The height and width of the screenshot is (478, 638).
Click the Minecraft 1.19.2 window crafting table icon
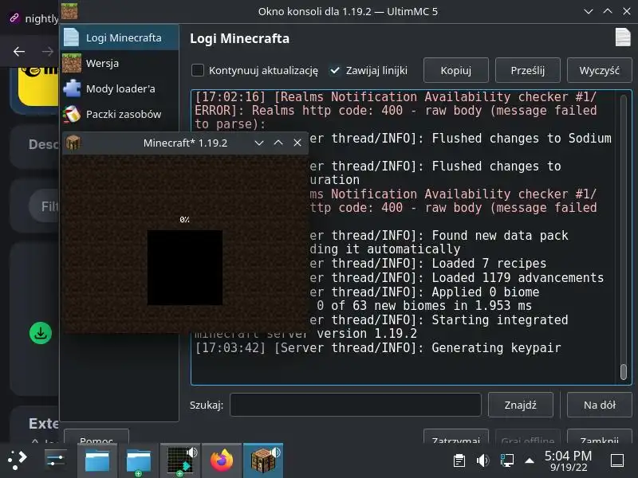[73, 143]
